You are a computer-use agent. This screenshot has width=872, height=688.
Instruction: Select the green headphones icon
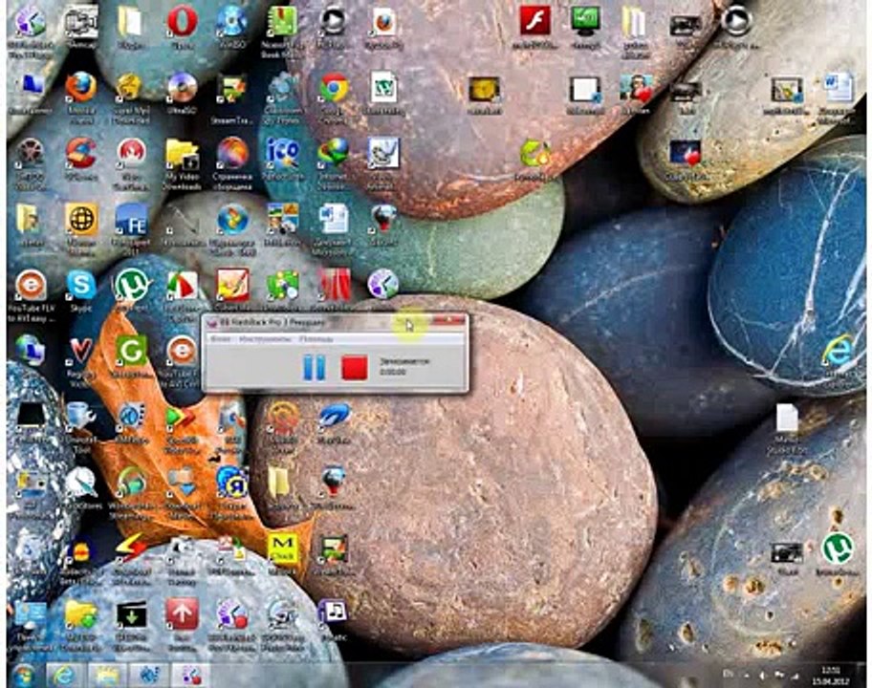tap(131, 482)
